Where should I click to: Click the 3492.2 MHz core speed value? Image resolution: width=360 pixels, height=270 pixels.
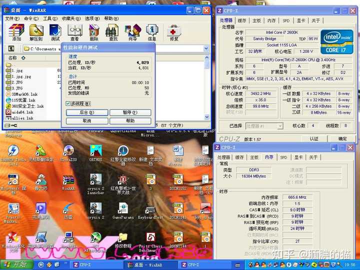(x=261, y=93)
